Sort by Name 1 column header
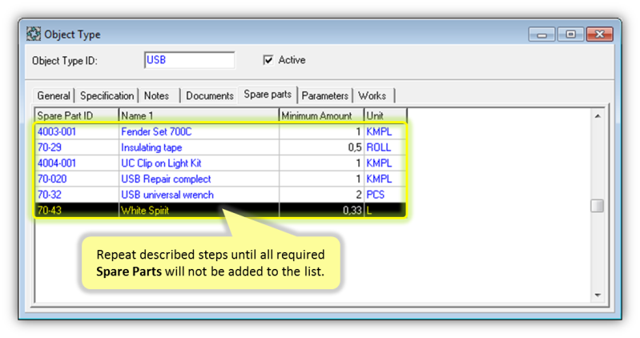The width and height of the screenshot is (640, 338). 199,115
